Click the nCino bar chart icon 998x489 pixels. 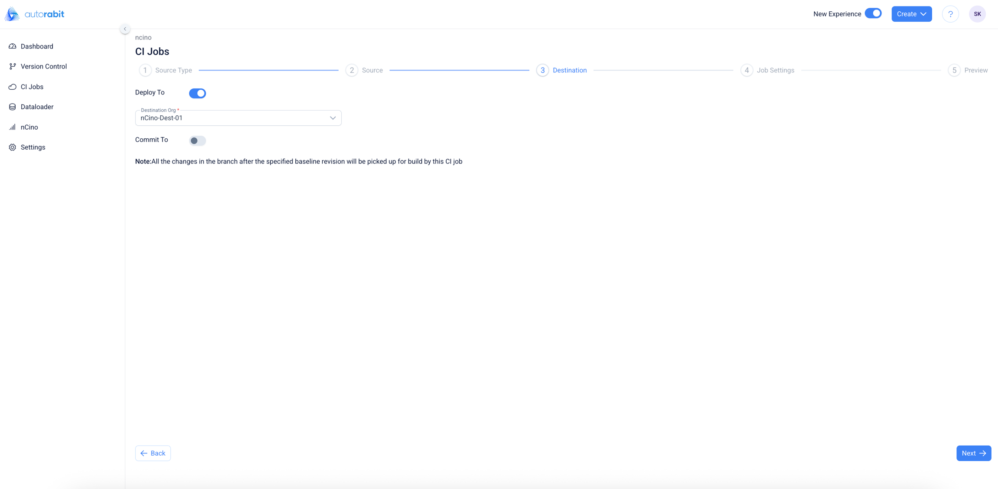click(13, 127)
